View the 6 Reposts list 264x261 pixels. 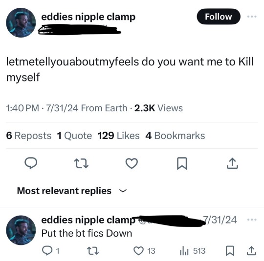(x=29, y=136)
